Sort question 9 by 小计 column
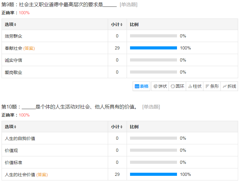The width and height of the screenshot is (240, 182). pos(117,24)
